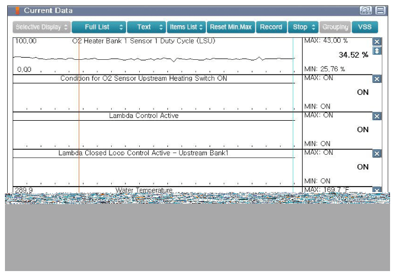Click the resize arrows icon for O2 Heater graph
395x276 pixels.
(x=377, y=51)
